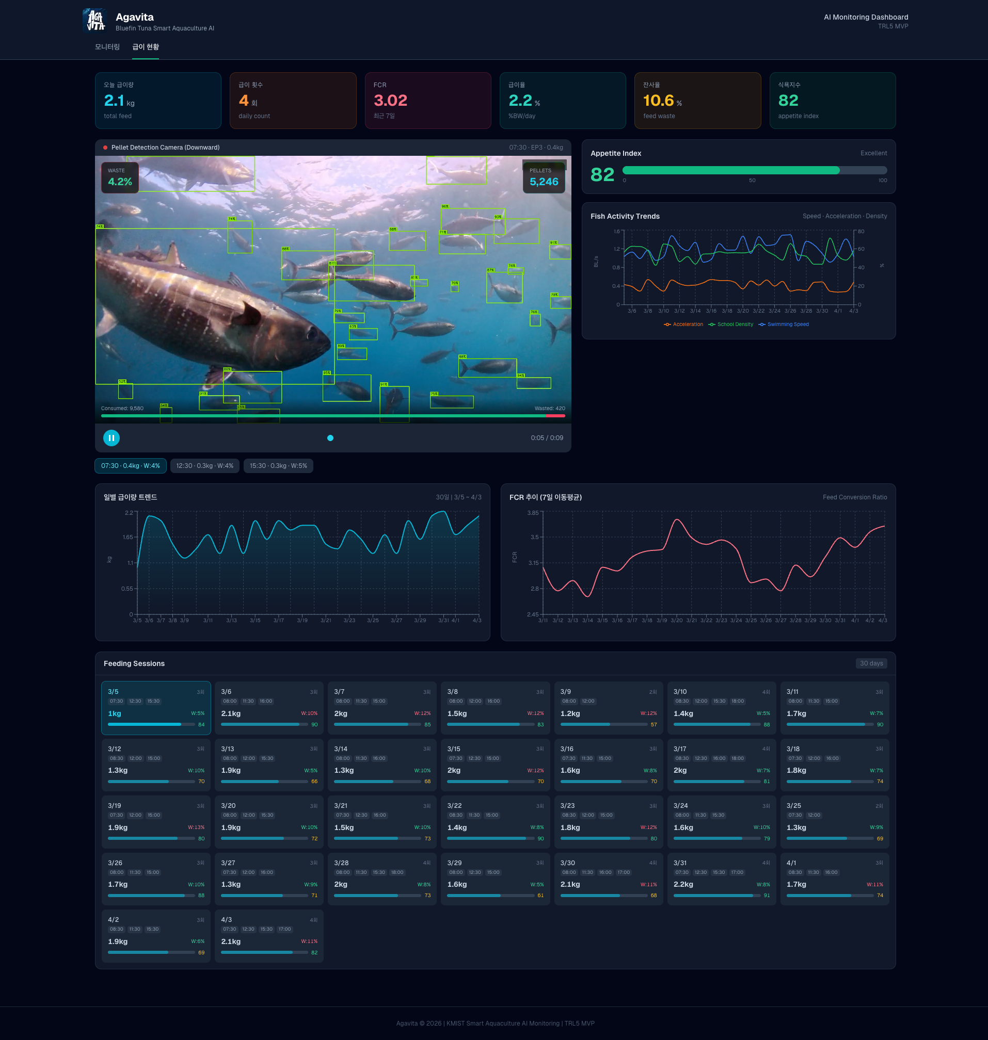View the 3/27 feeding session card
Image resolution: width=988 pixels, height=1040 pixels.
coord(269,879)
